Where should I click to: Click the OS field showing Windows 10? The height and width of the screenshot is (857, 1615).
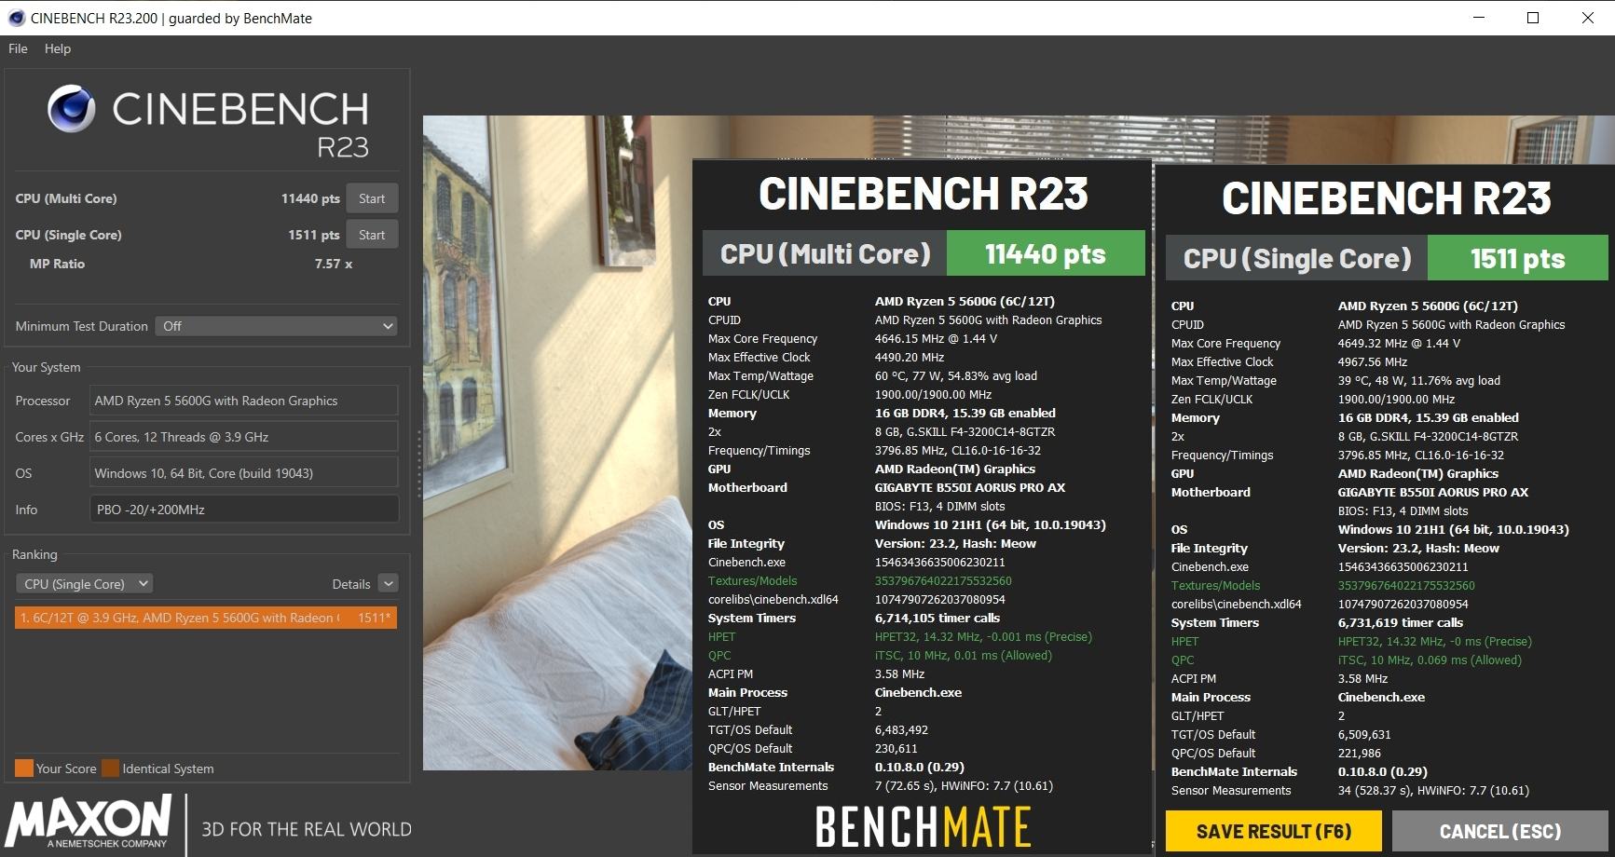point(244,473)
